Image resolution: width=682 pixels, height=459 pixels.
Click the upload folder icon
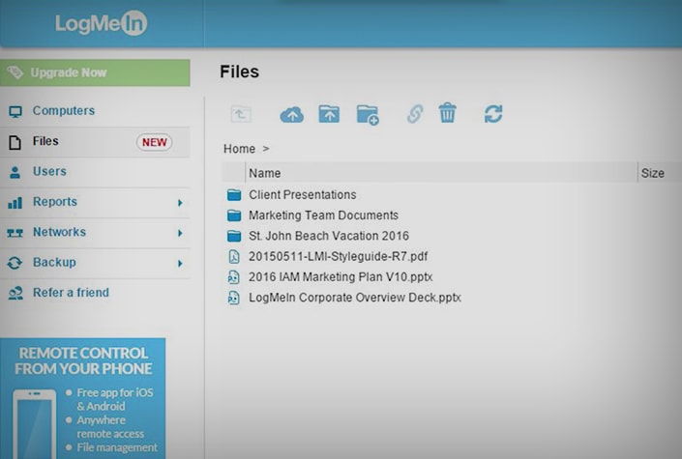pos(329,114)
